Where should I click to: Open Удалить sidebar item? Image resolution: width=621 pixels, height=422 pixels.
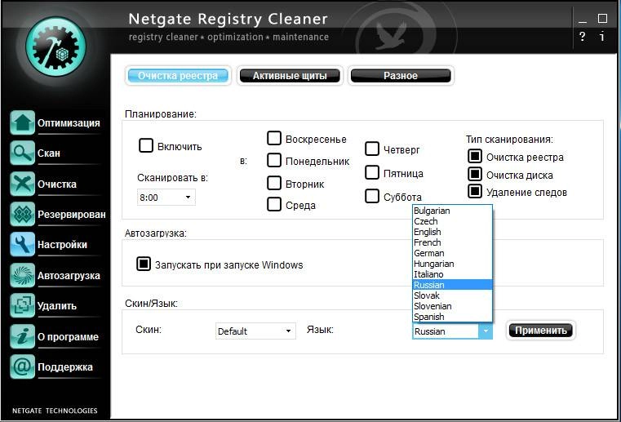56,306
